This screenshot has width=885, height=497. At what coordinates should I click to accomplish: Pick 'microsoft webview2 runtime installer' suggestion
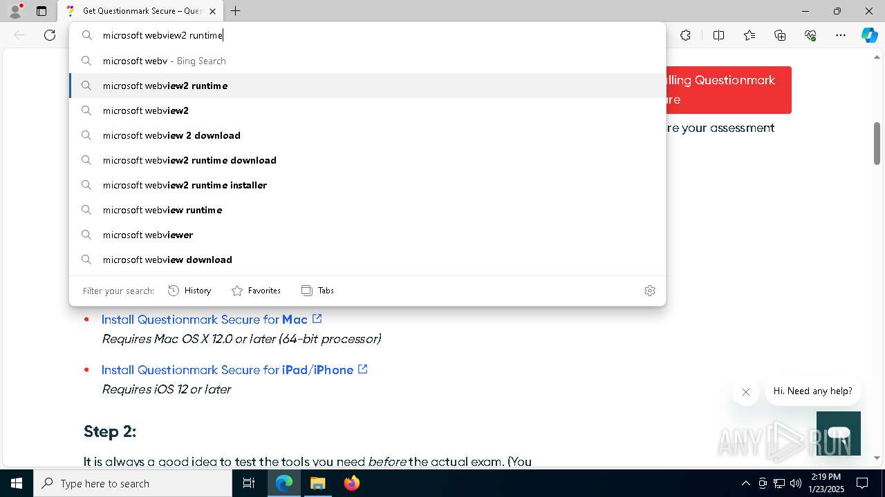point(367,185)
